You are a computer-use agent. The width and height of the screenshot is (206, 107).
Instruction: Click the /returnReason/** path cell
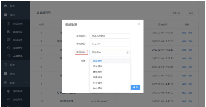[x=100, y=101]
